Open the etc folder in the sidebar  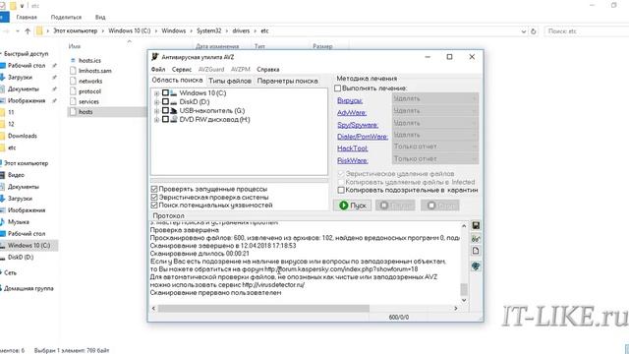coord(12,147)
